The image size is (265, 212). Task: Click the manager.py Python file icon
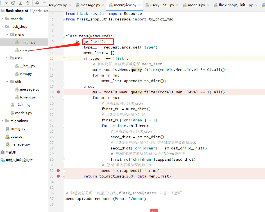click(x=8, y=144)
